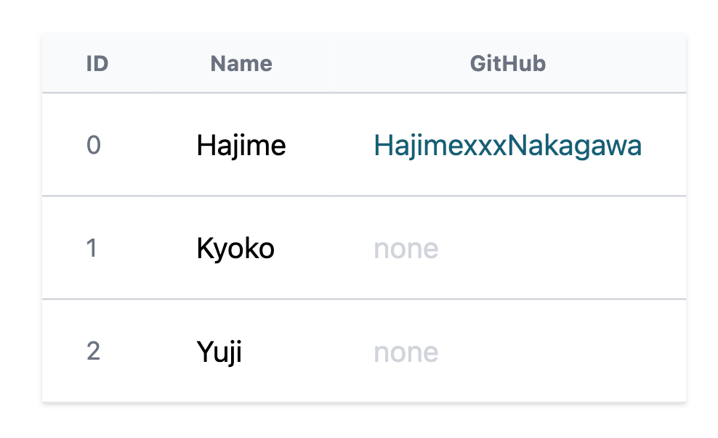Click the Name column header
718x438 pixels.
(x=241, y=64)
